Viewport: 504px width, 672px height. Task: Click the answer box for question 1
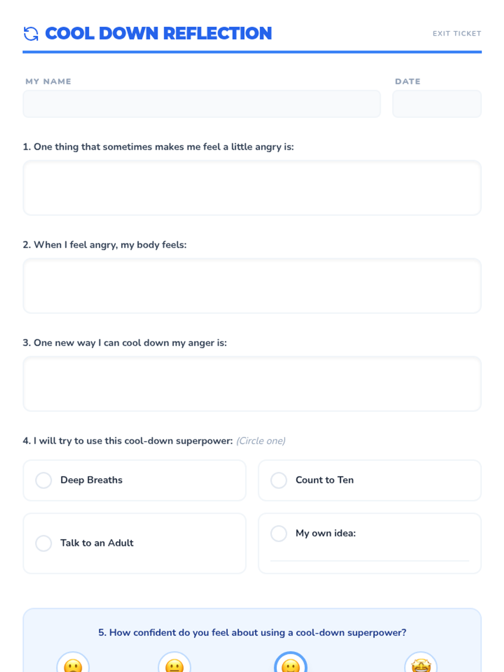tap(252, 188)
